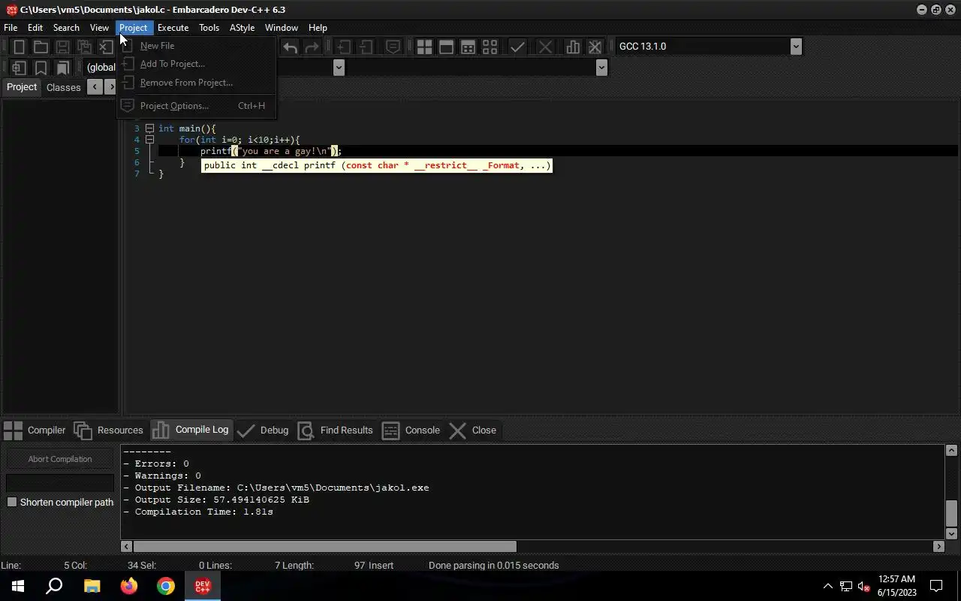This screenshot has width=961, height=601.
Task: Click the right arrow beside the Classes tab
Action: click(x=111, y=87)
